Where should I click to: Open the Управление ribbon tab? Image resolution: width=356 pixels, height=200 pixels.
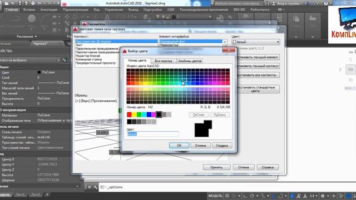113,9
